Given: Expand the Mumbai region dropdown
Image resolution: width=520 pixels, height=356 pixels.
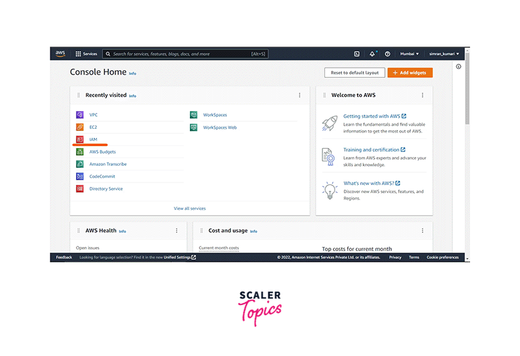Looking at the screenshot, I should click(410, 54).
